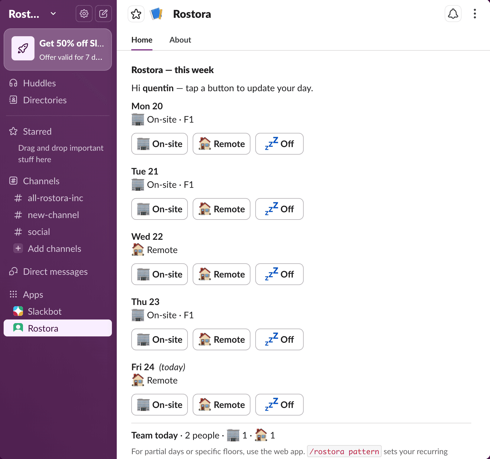
Task: Open the three-dot more options menu
Action: click(x=475, y=14)
